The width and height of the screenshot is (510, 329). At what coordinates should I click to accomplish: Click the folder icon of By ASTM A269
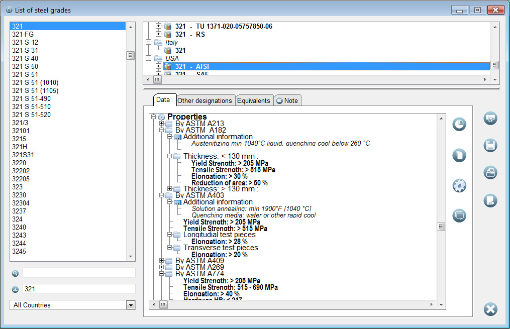(169, 267)
